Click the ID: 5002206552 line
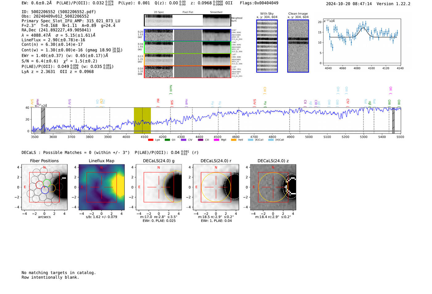The width and height of the screenshot is (432, 294). 59,12
